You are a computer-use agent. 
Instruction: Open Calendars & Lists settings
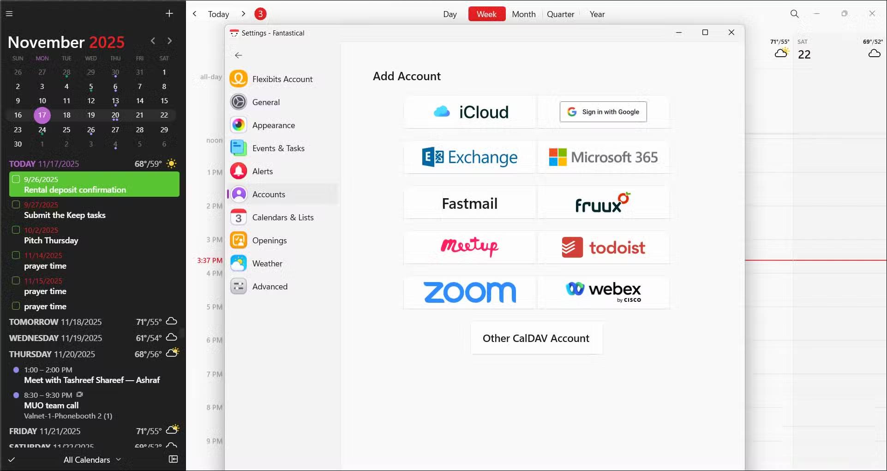pos(282,218)
